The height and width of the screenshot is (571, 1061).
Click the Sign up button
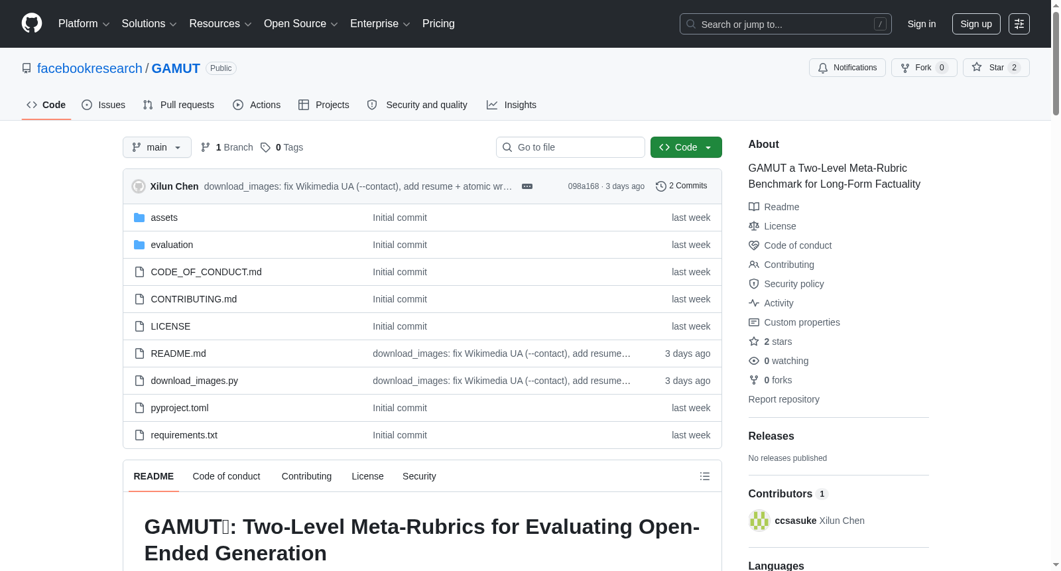point(976,24)
